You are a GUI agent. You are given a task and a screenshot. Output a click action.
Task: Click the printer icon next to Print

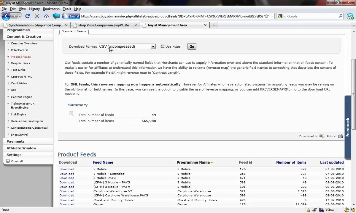(340, 136)
